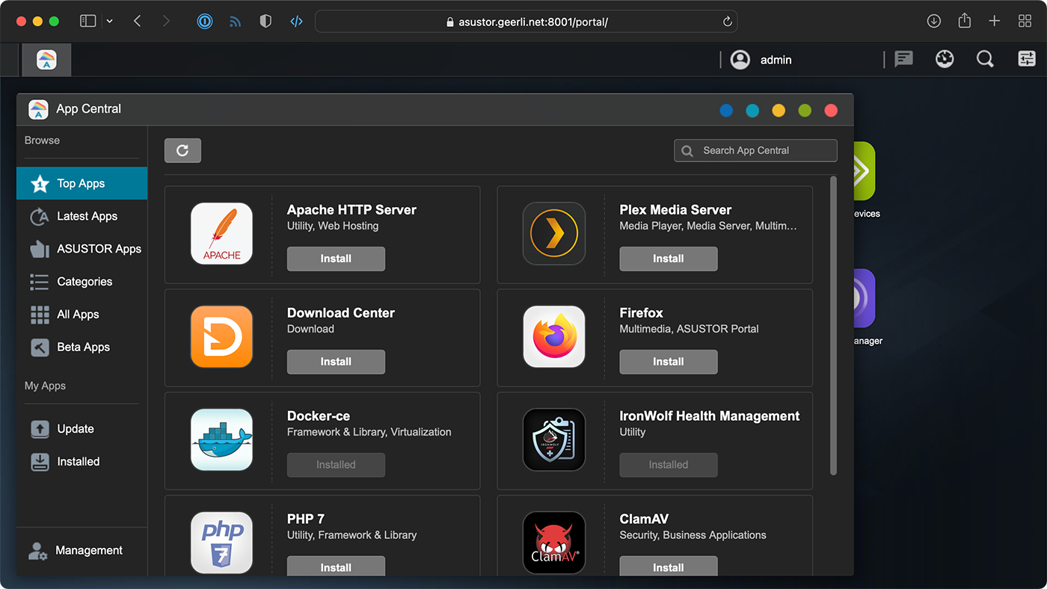Open Safari downloads
This screenshot has width=1047, height=589.
coord(934,22)
